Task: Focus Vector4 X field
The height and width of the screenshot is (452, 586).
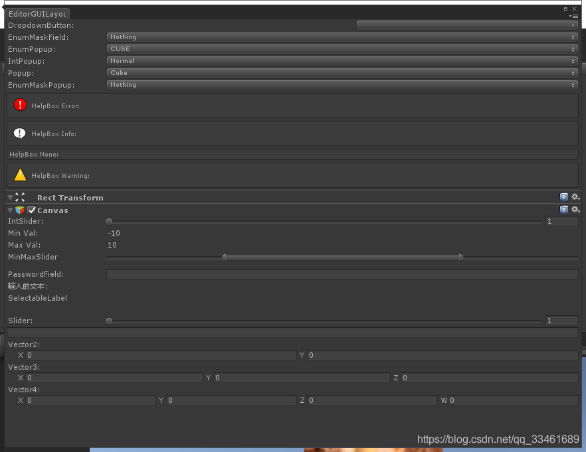Action: coord(90,400)
